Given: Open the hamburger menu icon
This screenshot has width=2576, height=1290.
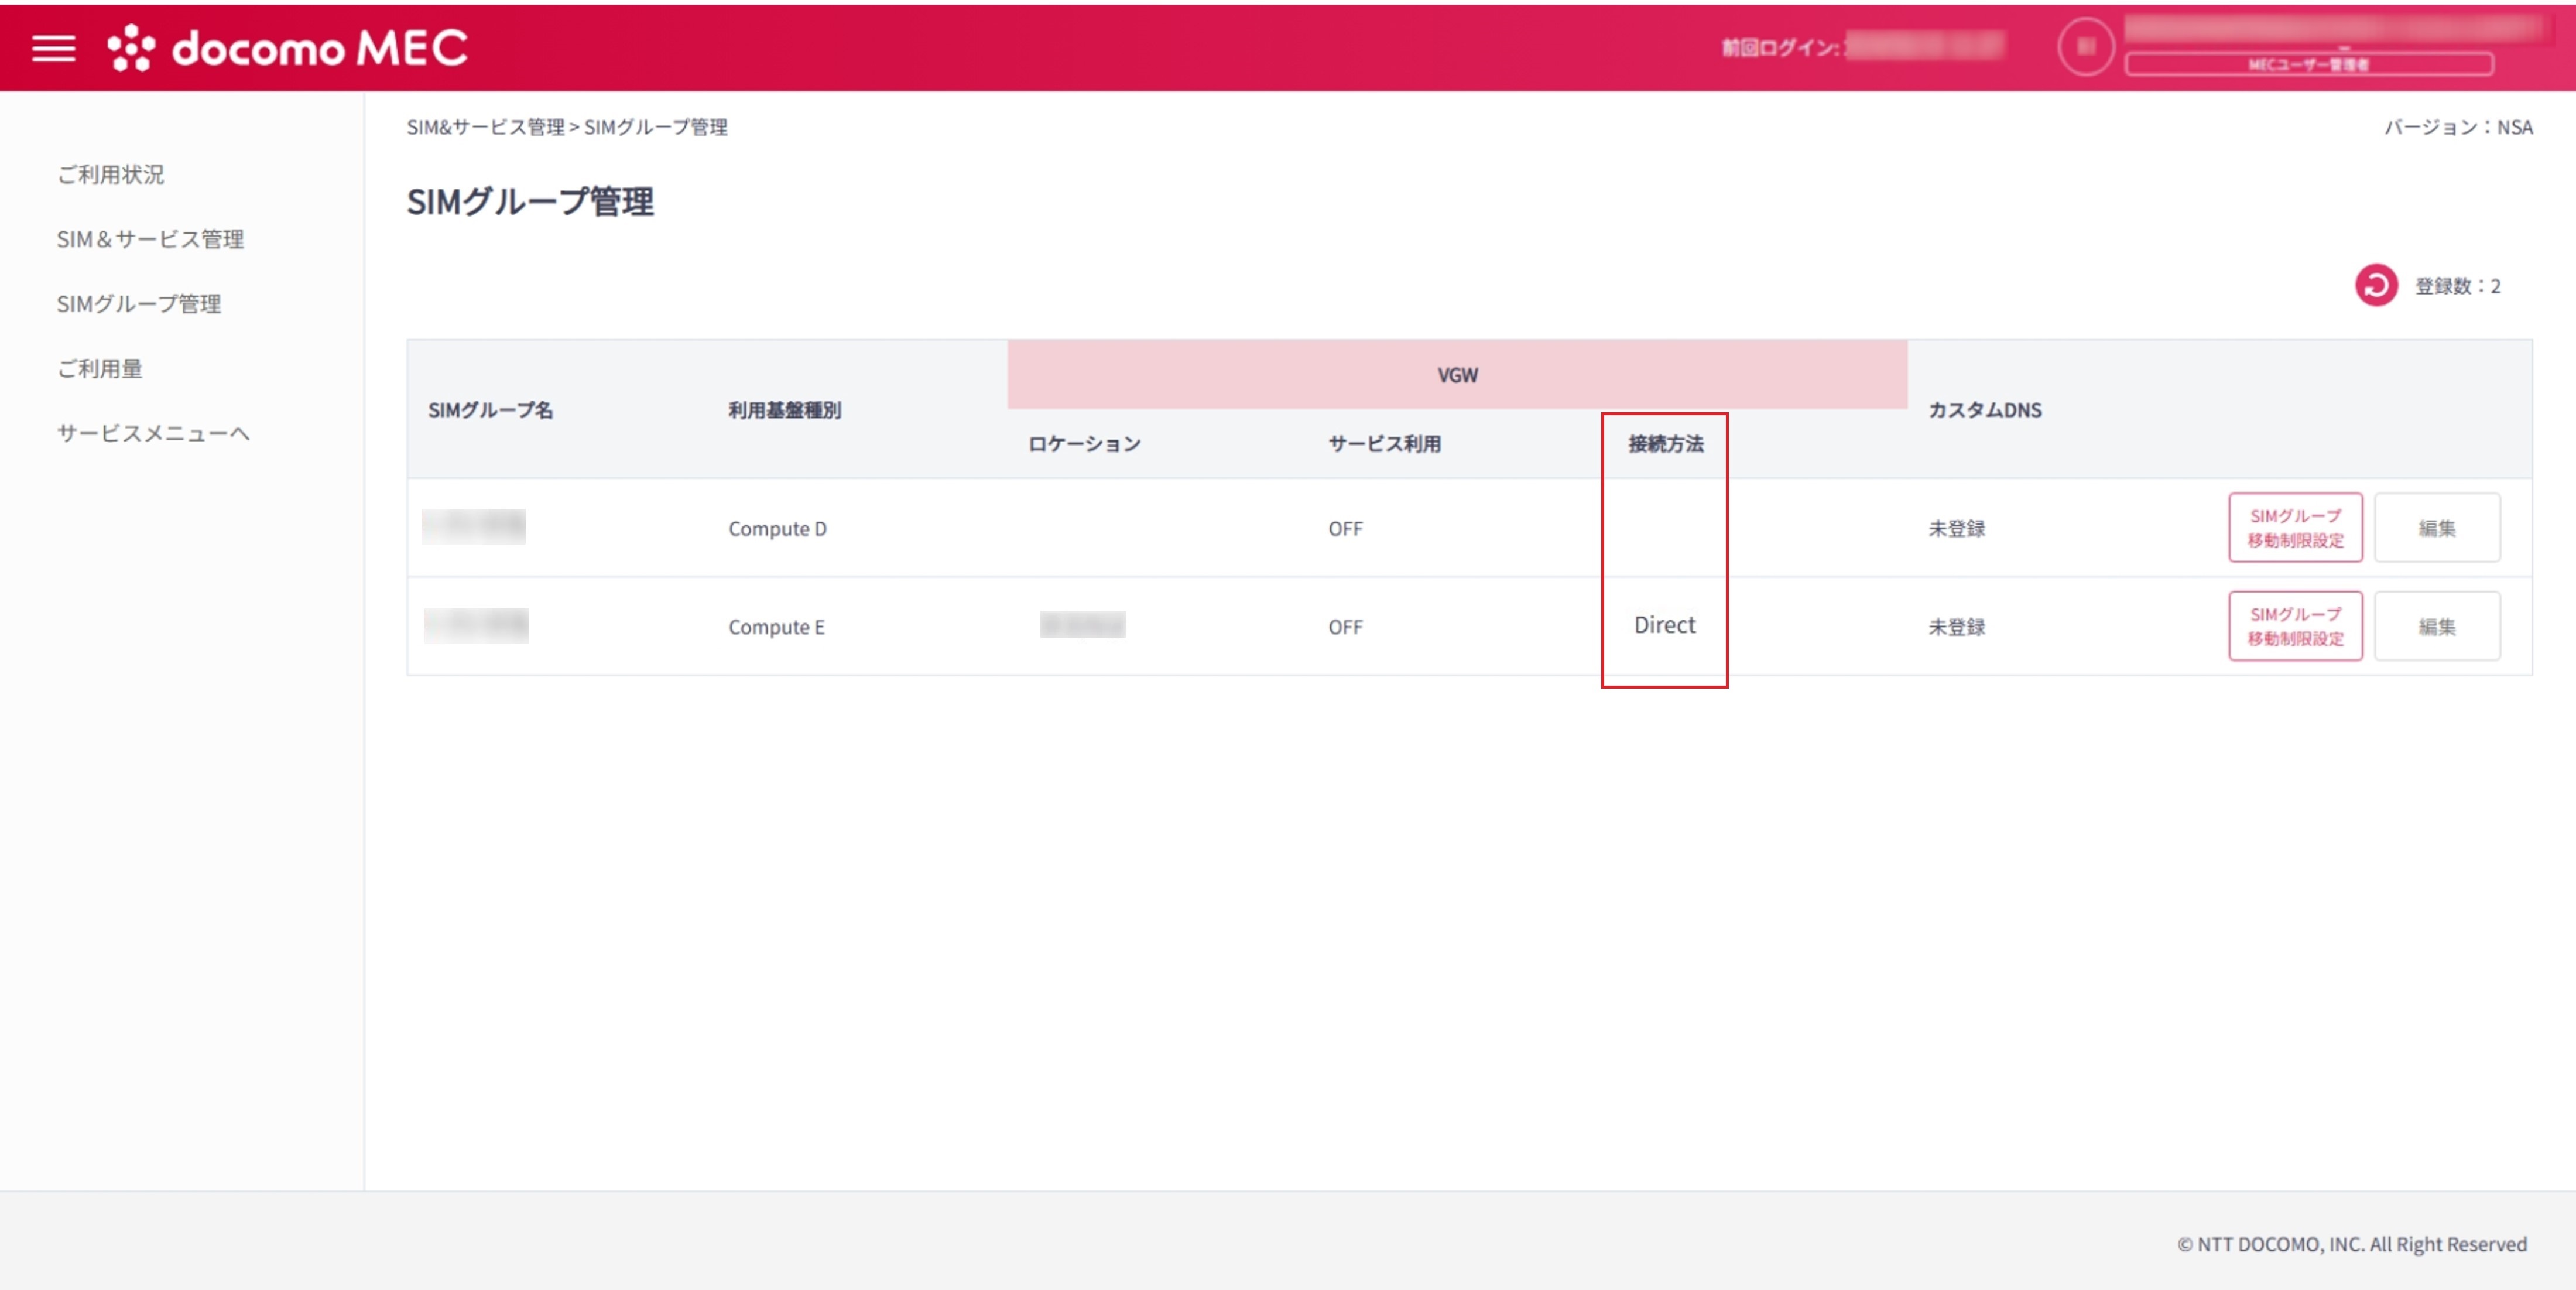Looking at the screenshot, I should coord(53,47).
